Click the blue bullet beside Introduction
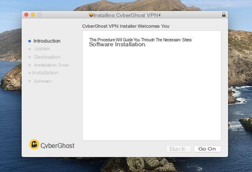This screenshot has height=172, width=252. tap(30, 41)
